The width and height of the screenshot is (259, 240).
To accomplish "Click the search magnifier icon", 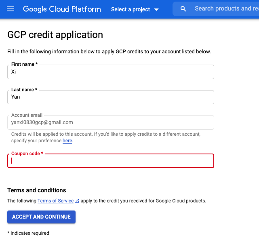I will point(183,9).
